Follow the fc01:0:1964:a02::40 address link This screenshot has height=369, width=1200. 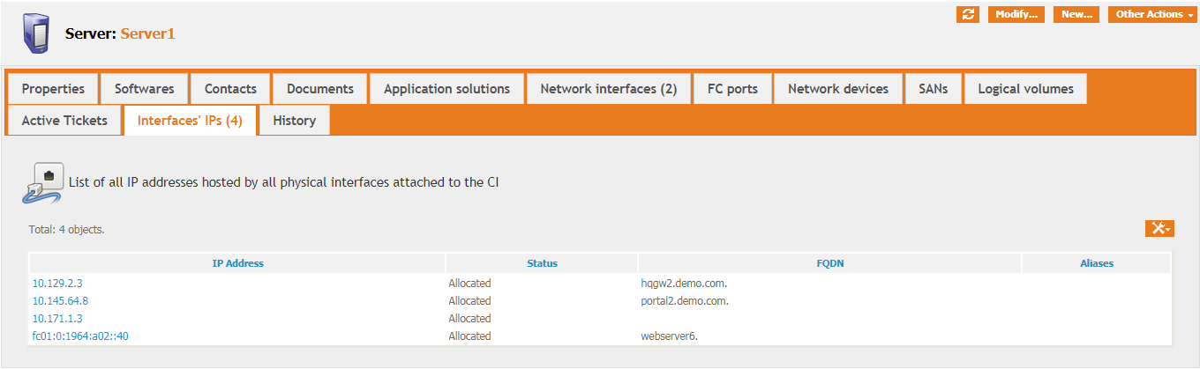click(x=80, y=336)
